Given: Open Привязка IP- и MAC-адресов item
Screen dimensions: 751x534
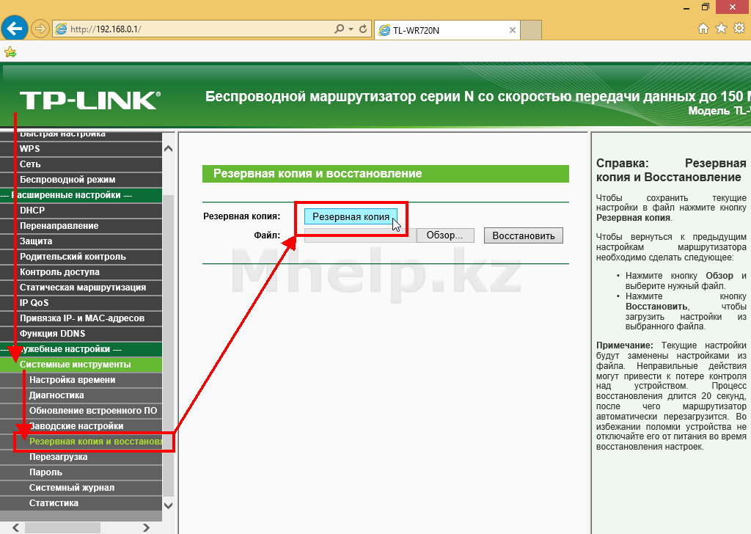Looking at the screenshot, I should pyautogui.click(x=81, y=318).
